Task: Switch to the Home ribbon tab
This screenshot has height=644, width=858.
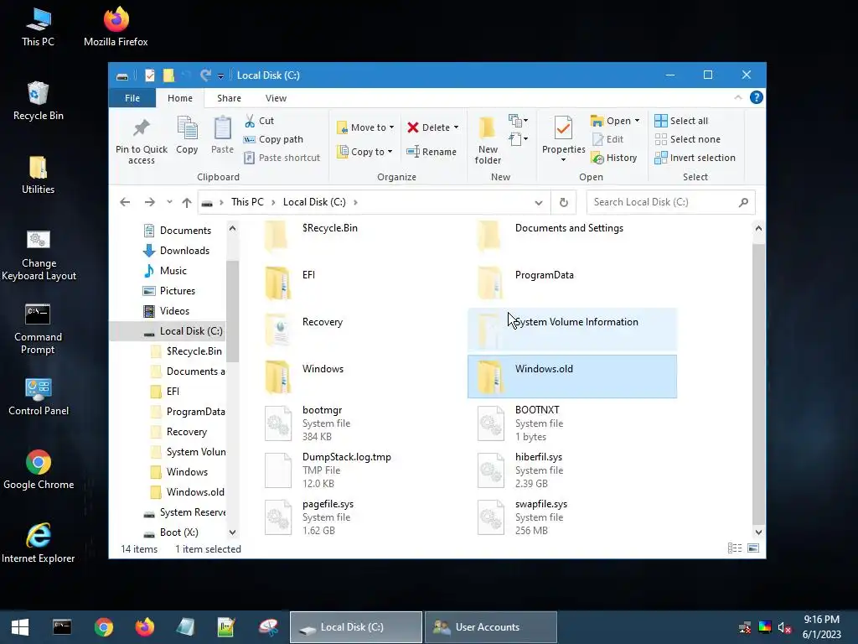Action: (180, 98)
